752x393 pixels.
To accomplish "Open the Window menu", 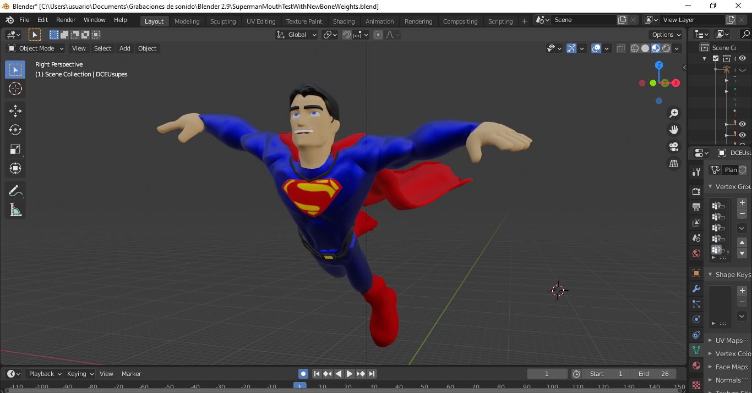I will pos(95,20).
